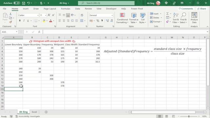The height and width of the screenshot is (118, 210).
Task: Click Decrease Decimal icon
Action: pos(112,21)
